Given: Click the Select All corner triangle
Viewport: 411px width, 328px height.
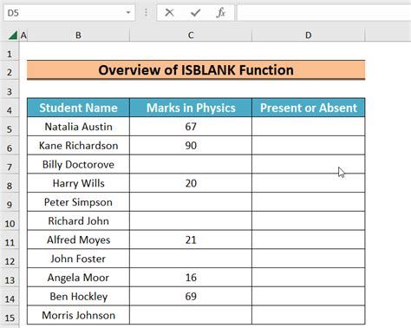Looking at the screenshot, I should 13,36.
